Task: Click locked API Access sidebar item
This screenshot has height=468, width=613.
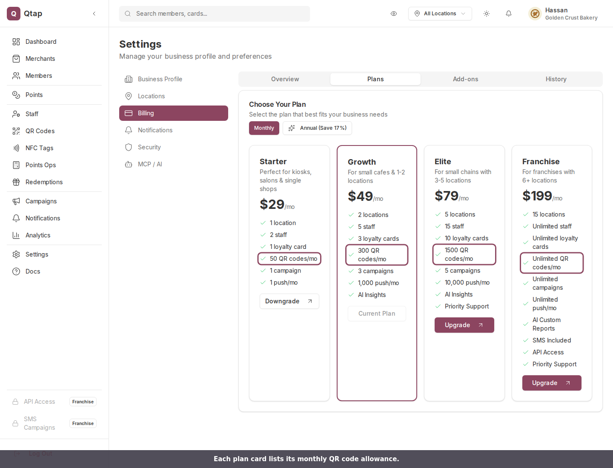Action: (54, 402)
